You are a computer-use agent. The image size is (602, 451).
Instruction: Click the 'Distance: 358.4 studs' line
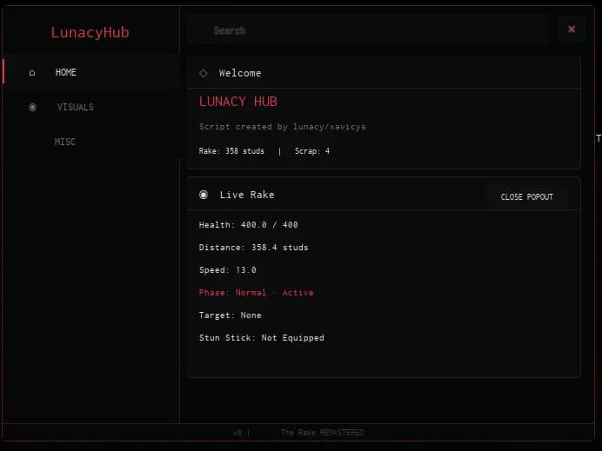(253, 248)
